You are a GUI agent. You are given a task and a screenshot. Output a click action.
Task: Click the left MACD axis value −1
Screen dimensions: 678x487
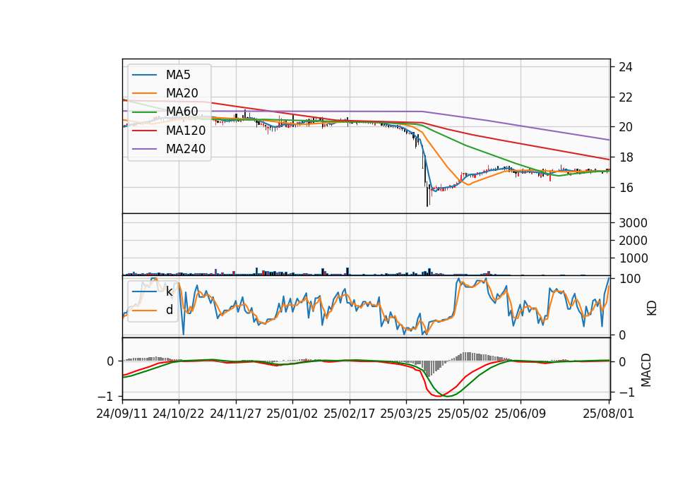click(106, 396)
